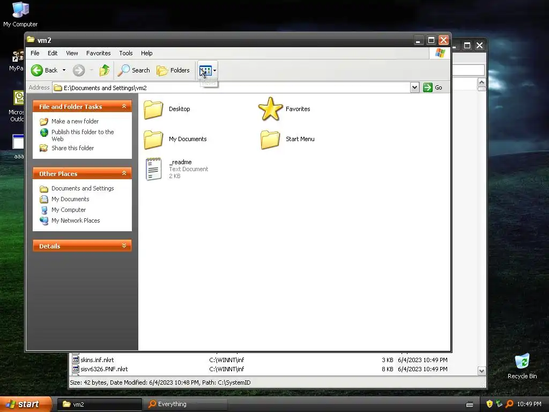This screenshot has height=412, width=549.
Task: Open My Computer in Other Places
Action: point(69,210)
